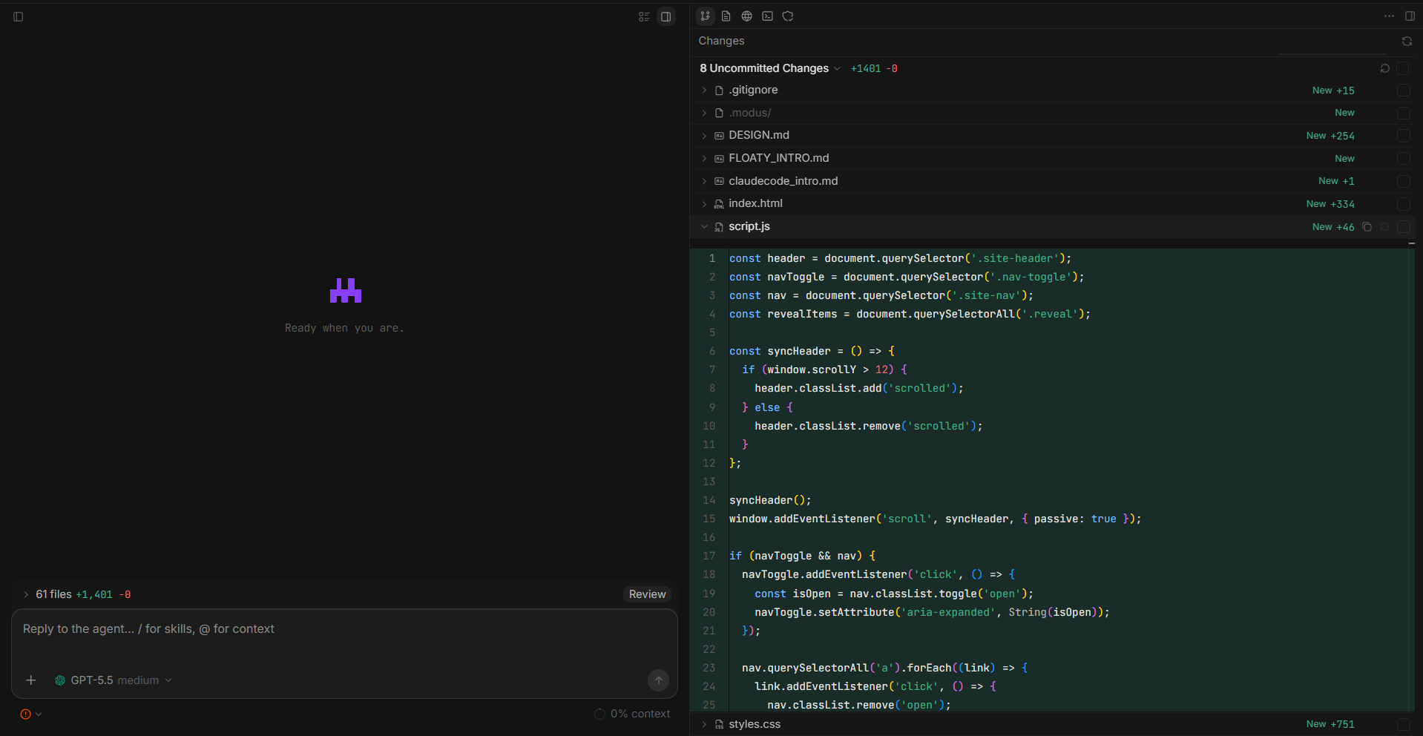The image size is (1423, 736).
Task: Open the GPT-5.5 medium model dropdown
Action: [114, 680]
